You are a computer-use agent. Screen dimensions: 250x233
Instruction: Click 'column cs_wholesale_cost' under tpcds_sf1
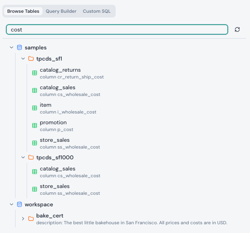(x=70, y=95)
